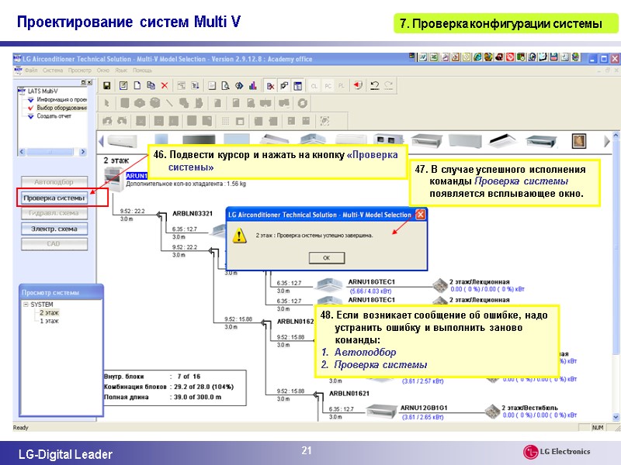The width and height of the screenshot is (621, 465).
Task: Click the red left-arrow exit icon
Action: [x=358, y=85]
